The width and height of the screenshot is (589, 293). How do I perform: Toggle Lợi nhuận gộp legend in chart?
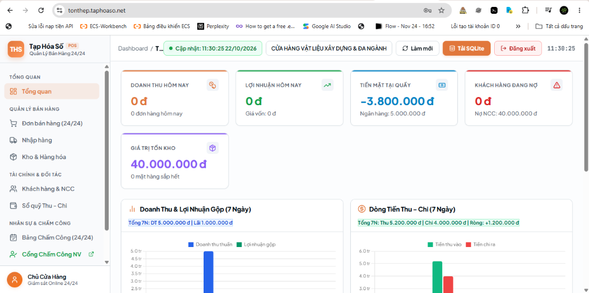[x=256, y=244]
